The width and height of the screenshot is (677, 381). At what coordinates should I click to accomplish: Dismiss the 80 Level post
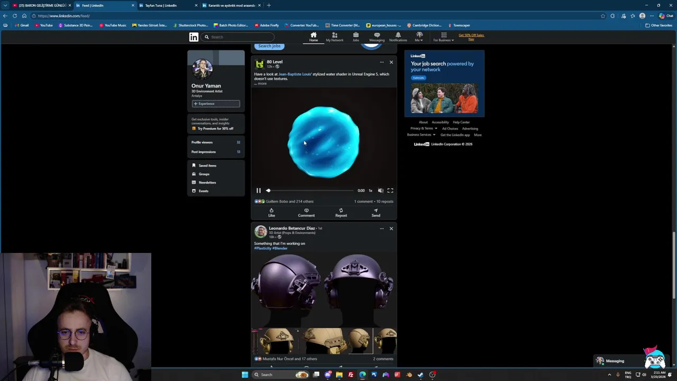391,62
